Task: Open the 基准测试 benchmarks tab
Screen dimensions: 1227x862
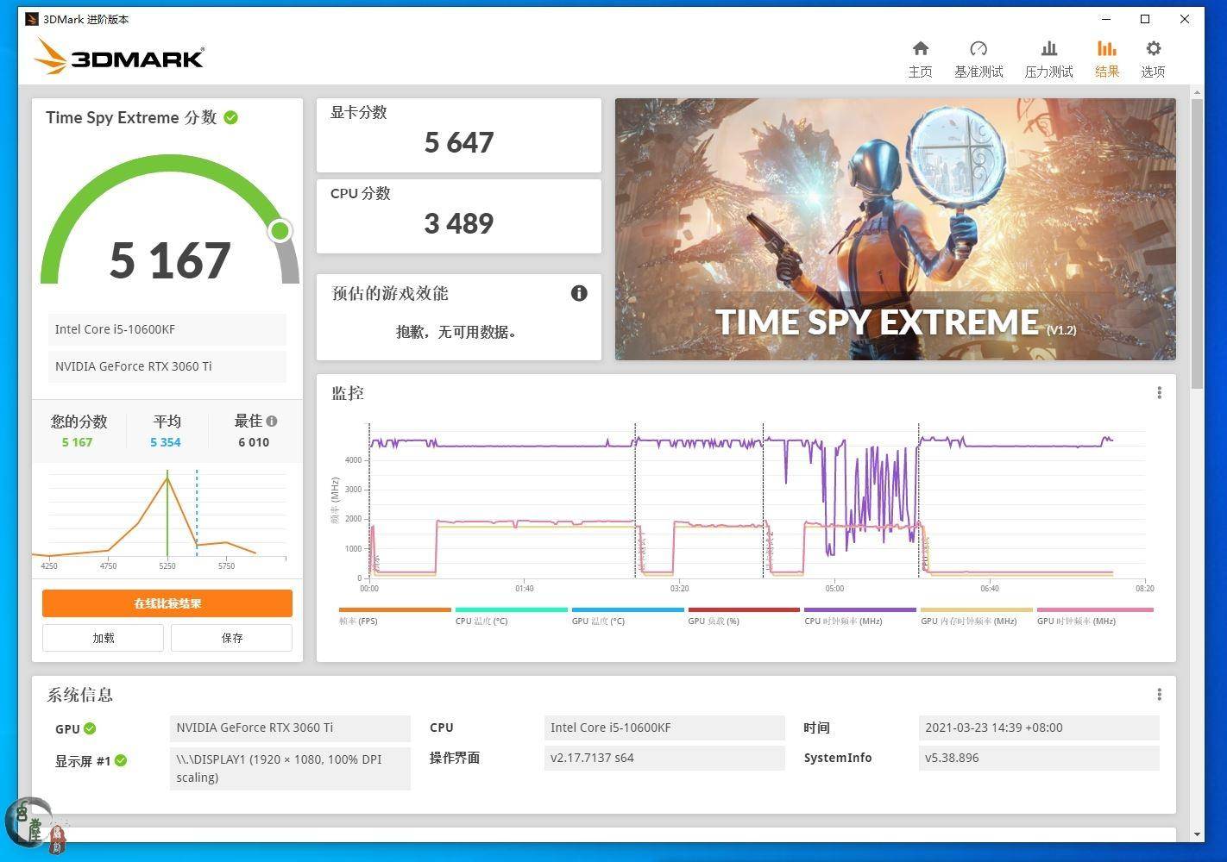Action: (x=978, y=59)
